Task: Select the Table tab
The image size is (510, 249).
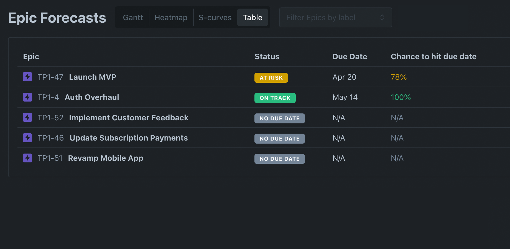Action: (x=252, y=17)
